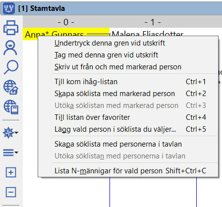This screenshot has height=207, width=222.
Task: Click the printer icon in sidebar
Action: pos(11,28)
